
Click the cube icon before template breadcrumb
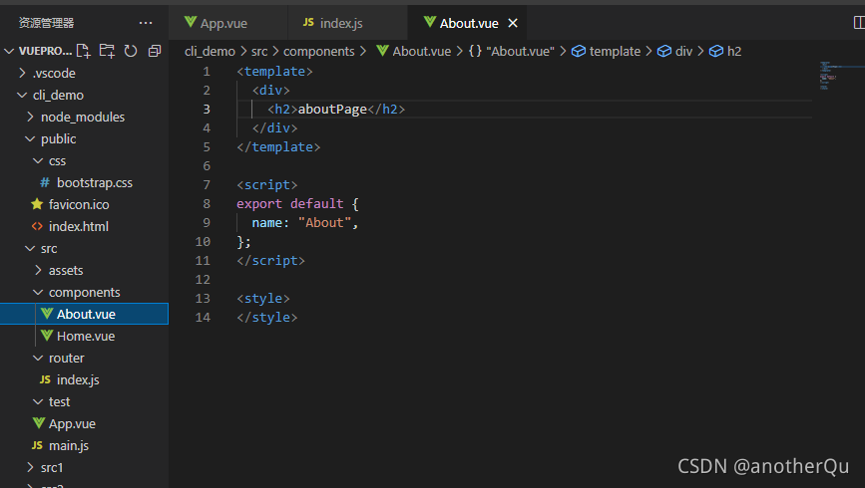[x=578, y=51]
